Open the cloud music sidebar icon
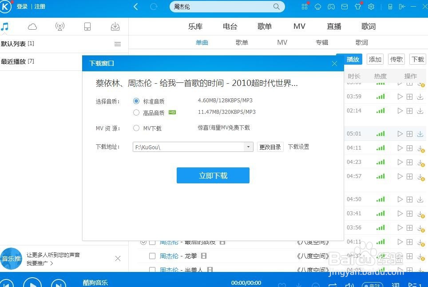This screenshot has width=428, height=287. point(32,27)
